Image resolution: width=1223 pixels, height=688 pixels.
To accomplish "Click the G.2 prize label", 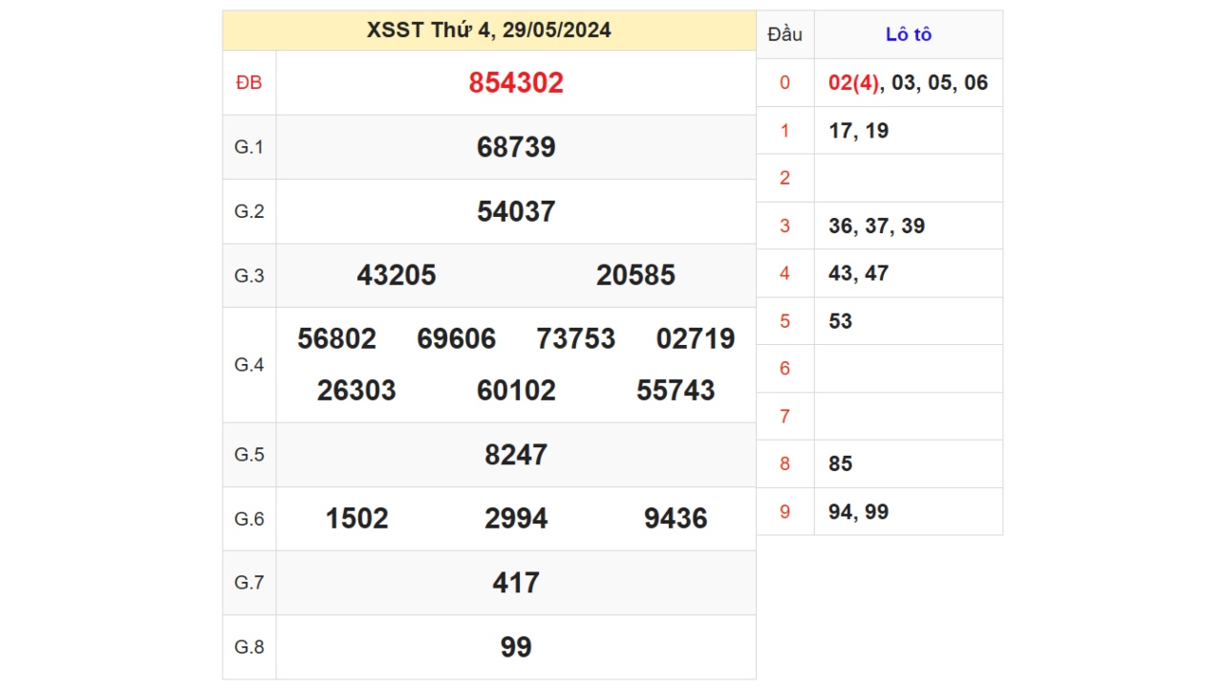I will pos(249,211).
